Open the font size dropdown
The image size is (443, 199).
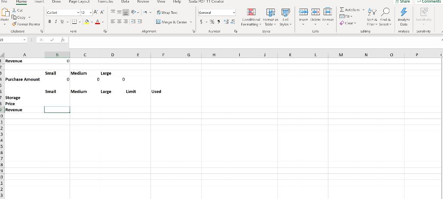pos(90,13)
